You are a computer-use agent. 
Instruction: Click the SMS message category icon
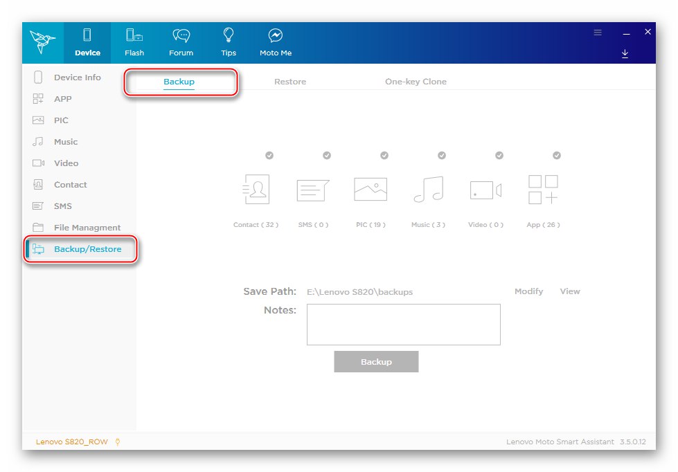[313, 190]
